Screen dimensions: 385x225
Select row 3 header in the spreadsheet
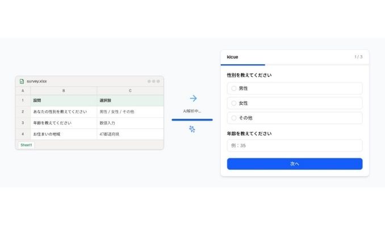[23, 123]
